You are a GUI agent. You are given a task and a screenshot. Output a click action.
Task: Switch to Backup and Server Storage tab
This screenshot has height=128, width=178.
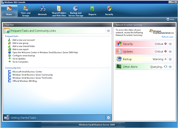pos(76,11)
